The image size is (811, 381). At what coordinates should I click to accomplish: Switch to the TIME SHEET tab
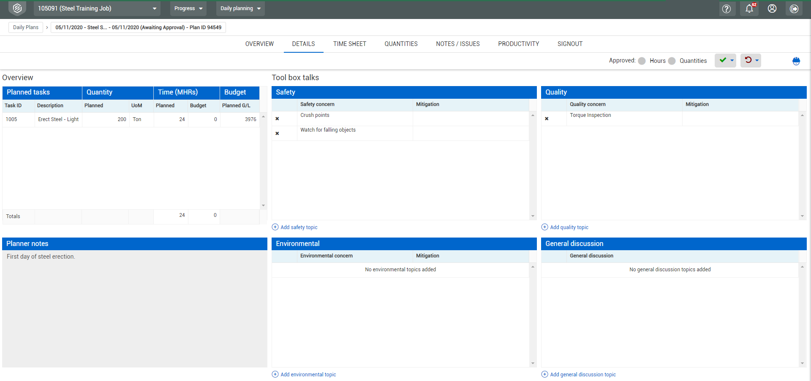349,44
